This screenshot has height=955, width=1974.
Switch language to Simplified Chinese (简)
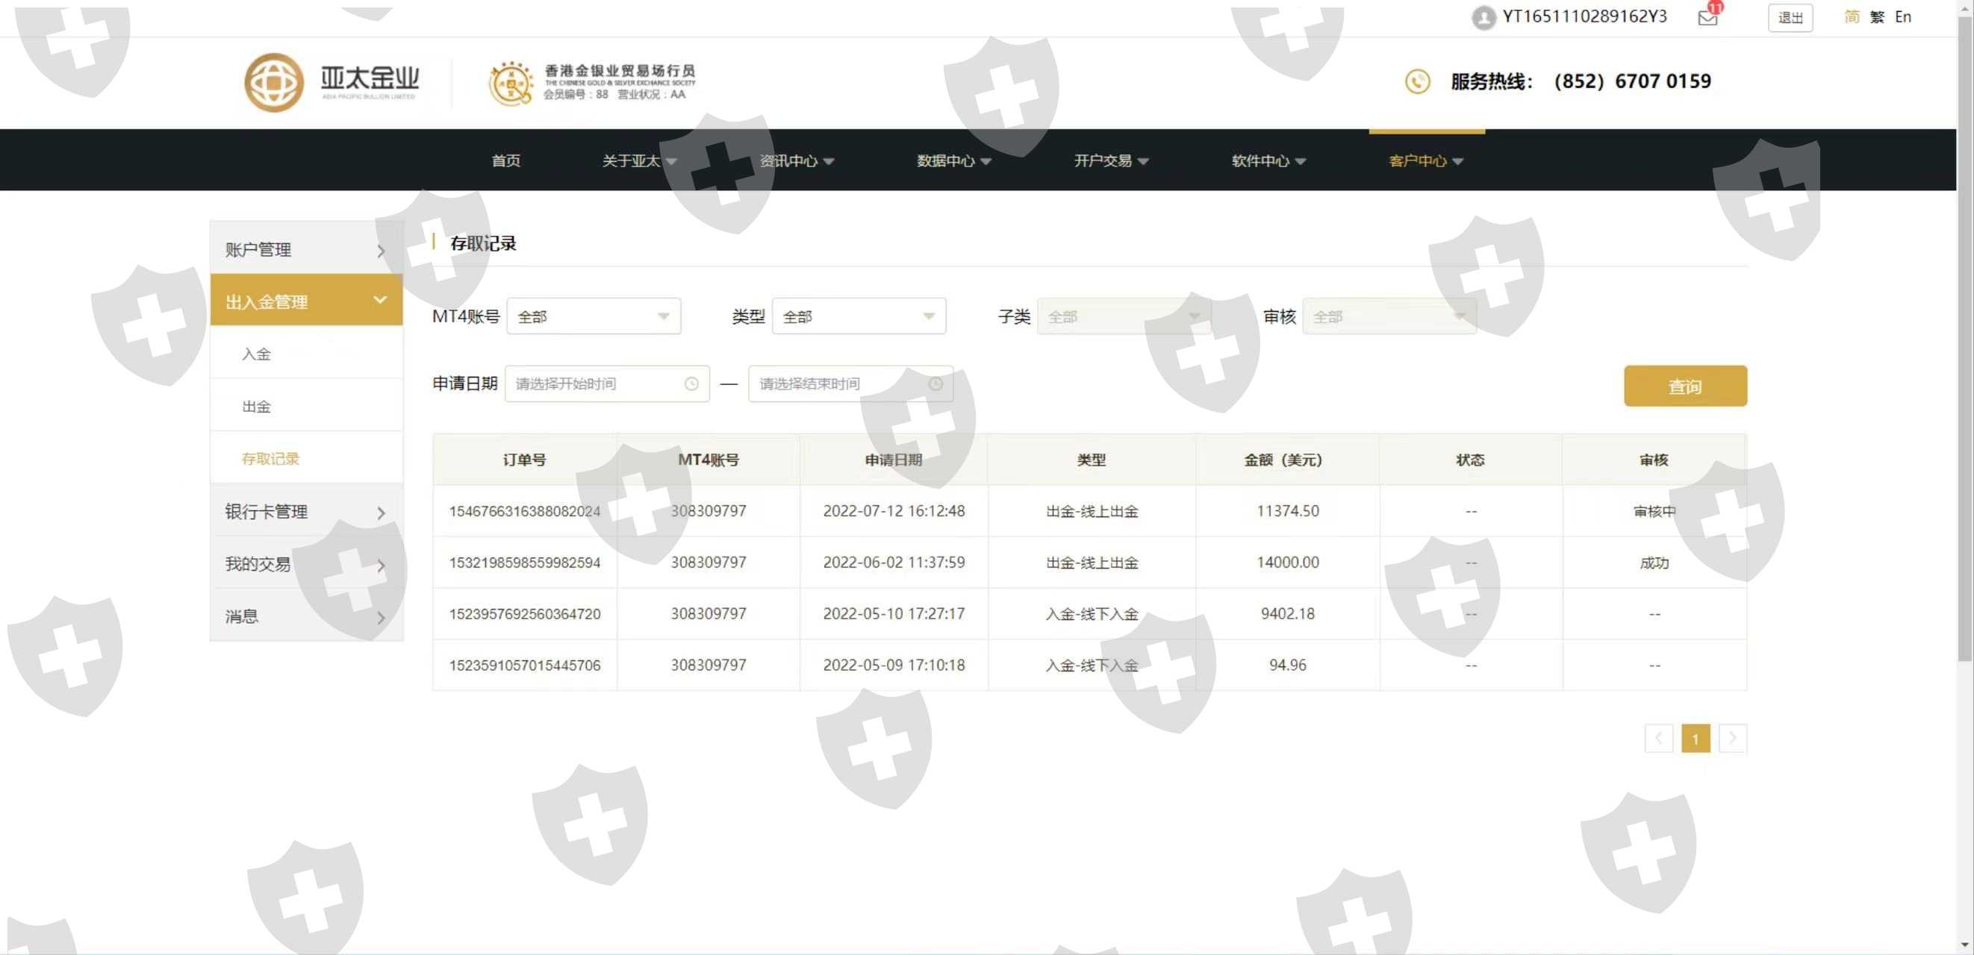tap(1852, 17)
